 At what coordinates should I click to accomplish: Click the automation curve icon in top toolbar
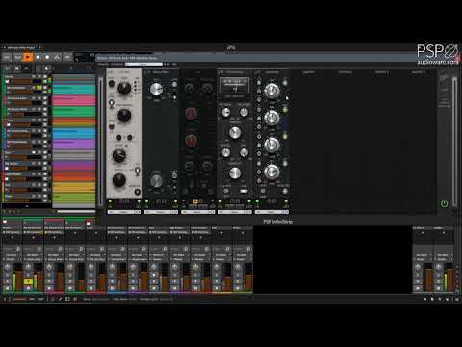pyautogui.click(x=57, y=57)
